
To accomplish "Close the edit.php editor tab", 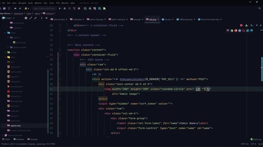I will pos(158,20).
